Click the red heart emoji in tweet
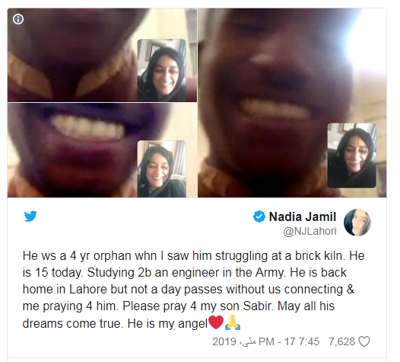 pos(216,322)
